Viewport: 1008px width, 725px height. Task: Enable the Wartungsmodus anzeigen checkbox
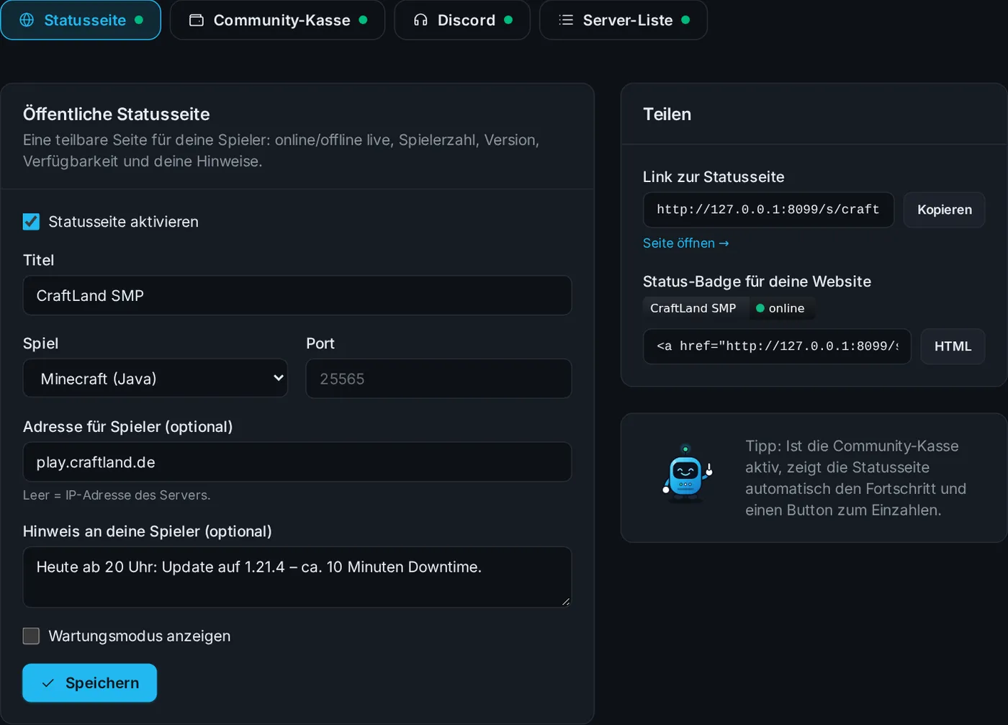click(x=31, y=636)
